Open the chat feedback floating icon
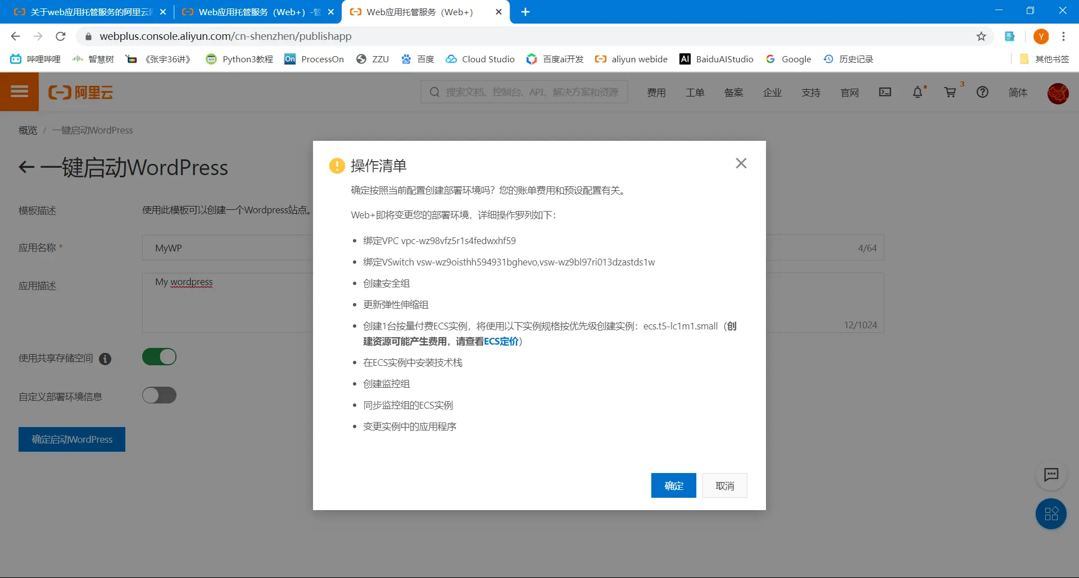1079x578 pixels. (x=1051, y=475)
